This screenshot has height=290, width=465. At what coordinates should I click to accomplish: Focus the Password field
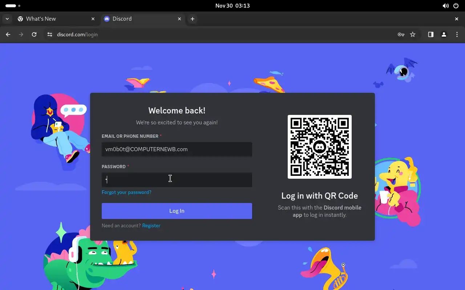pyautogui.click(x=177, y=180)
